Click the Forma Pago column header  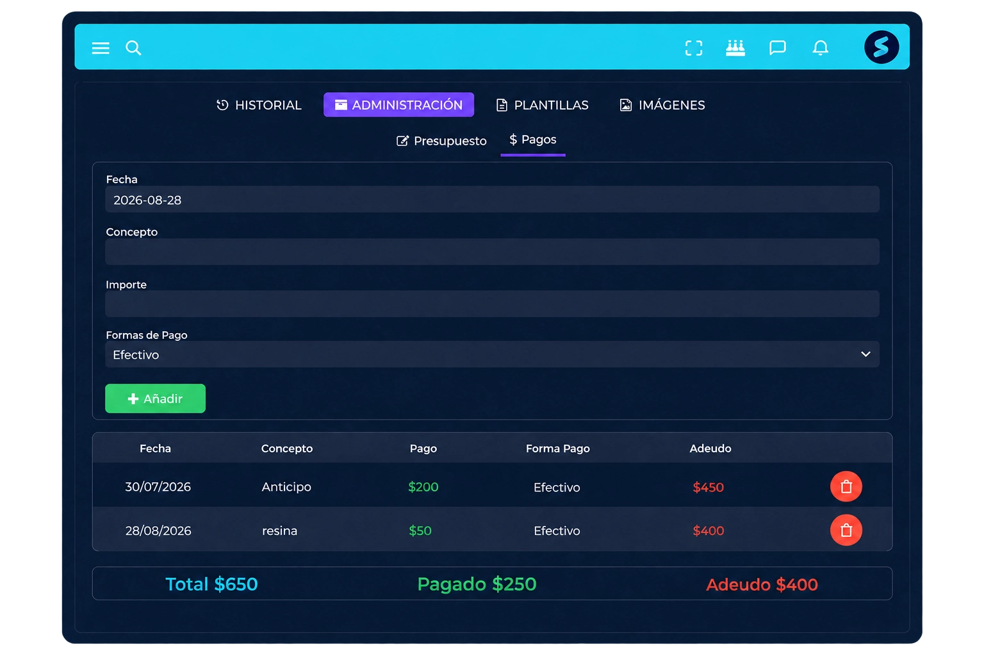click(x=558, y=448)
